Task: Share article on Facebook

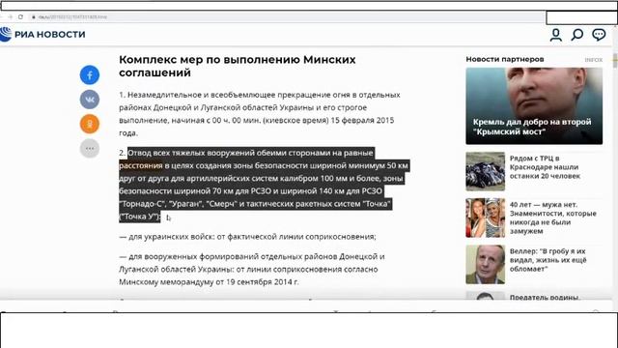Action: click(90, 75)
